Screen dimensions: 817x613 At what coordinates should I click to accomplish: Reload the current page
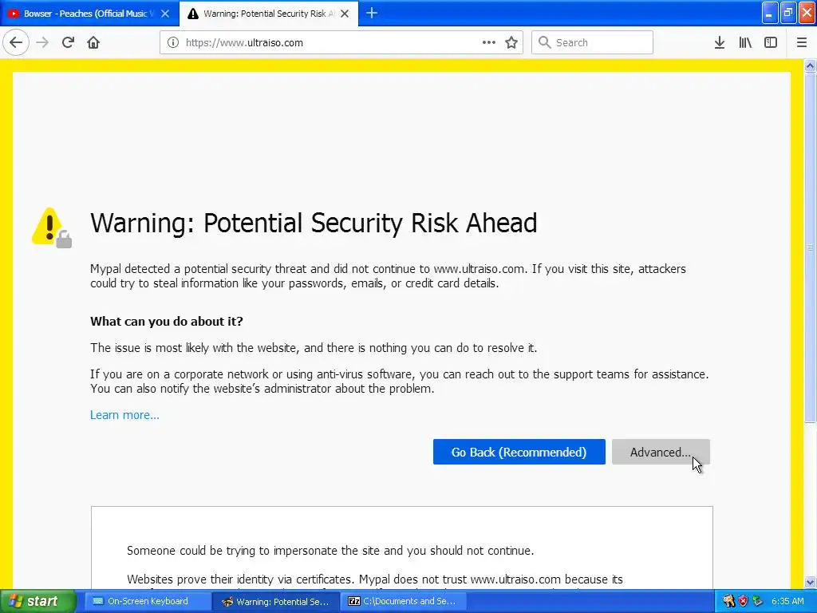pyautogui.click(x=68, y=42)
